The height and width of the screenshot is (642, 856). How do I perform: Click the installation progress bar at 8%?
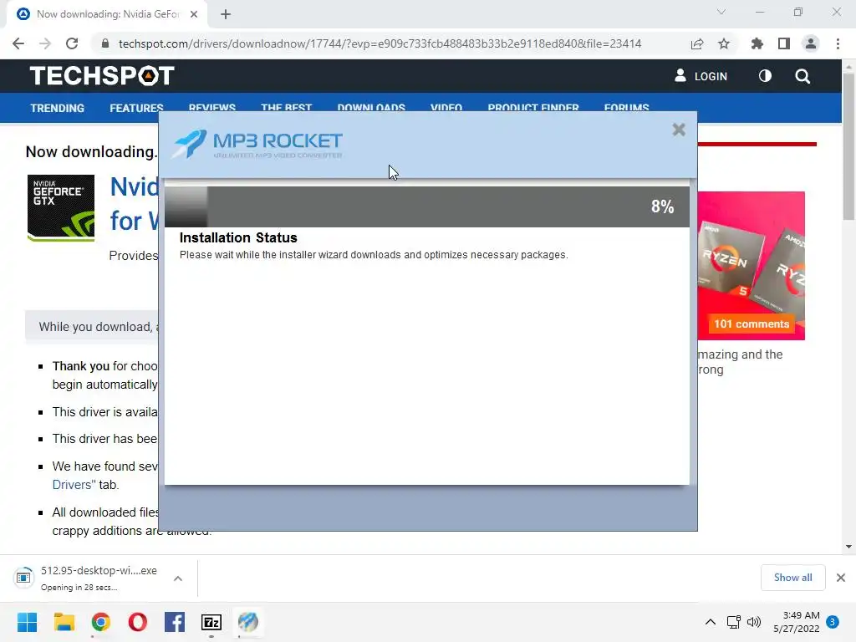pos(427,207)
